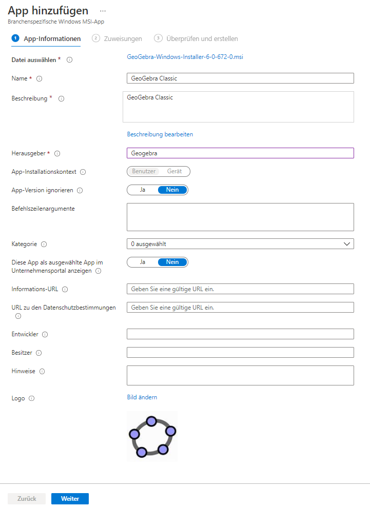This screenshot has height=509, width=370.
Task: Set App-Version ignorieren to Ja
Action: [x=143, y=190]
